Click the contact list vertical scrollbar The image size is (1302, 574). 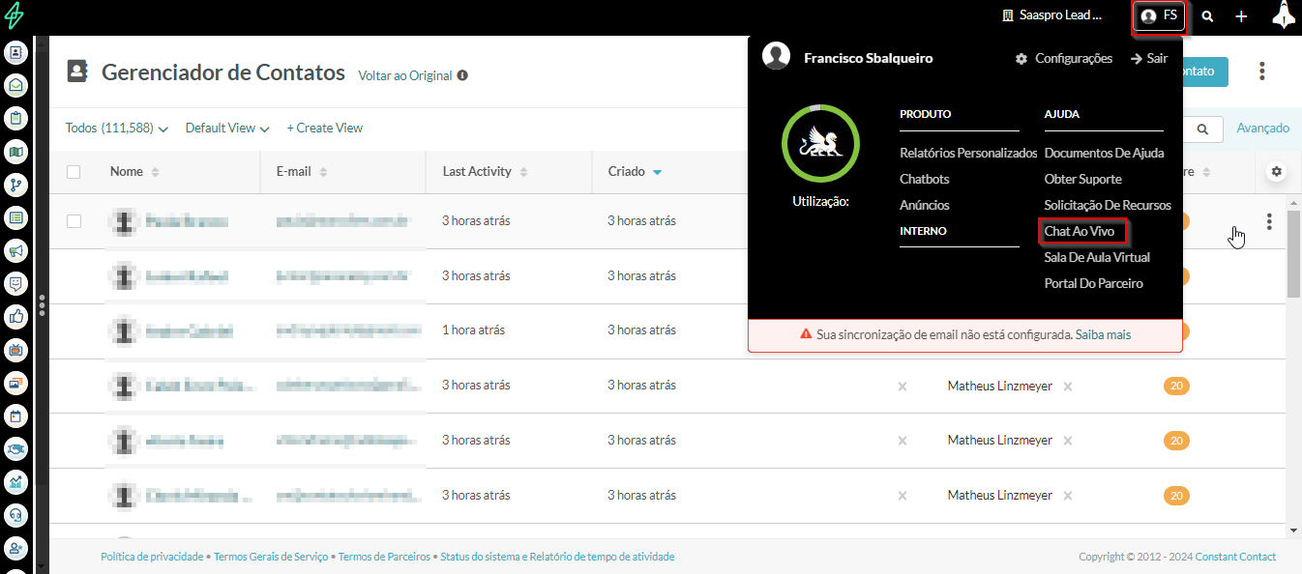pos(1293,261)
